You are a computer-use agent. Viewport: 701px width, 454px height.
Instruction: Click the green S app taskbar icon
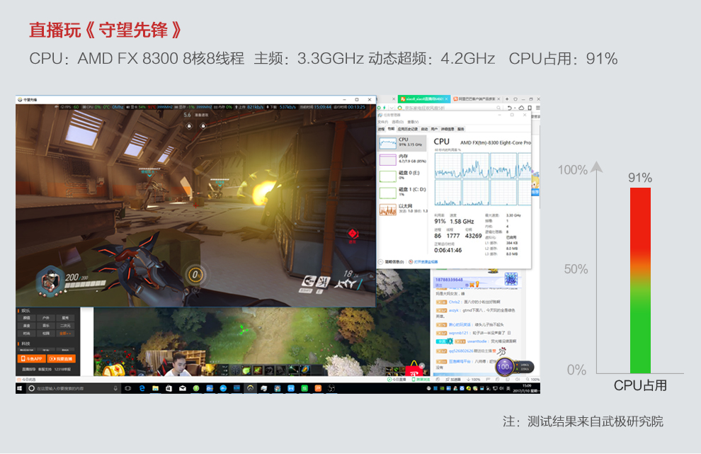[x=304, y=388]
